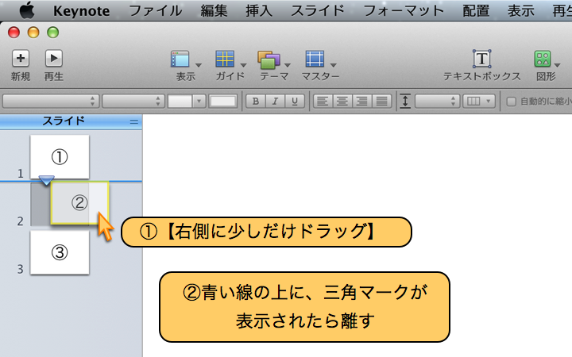Image resolution: width=572 pixels, height=357 pixels.
Task: Toggle underline formatting with U button
Action: [295, 101]
